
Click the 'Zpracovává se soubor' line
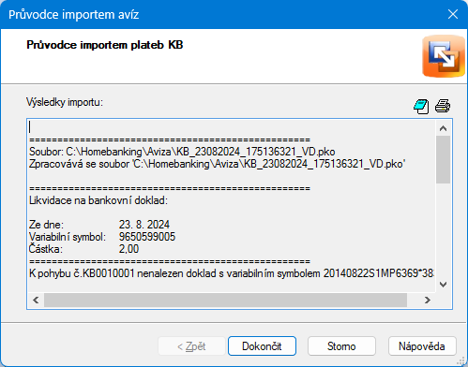217,164
